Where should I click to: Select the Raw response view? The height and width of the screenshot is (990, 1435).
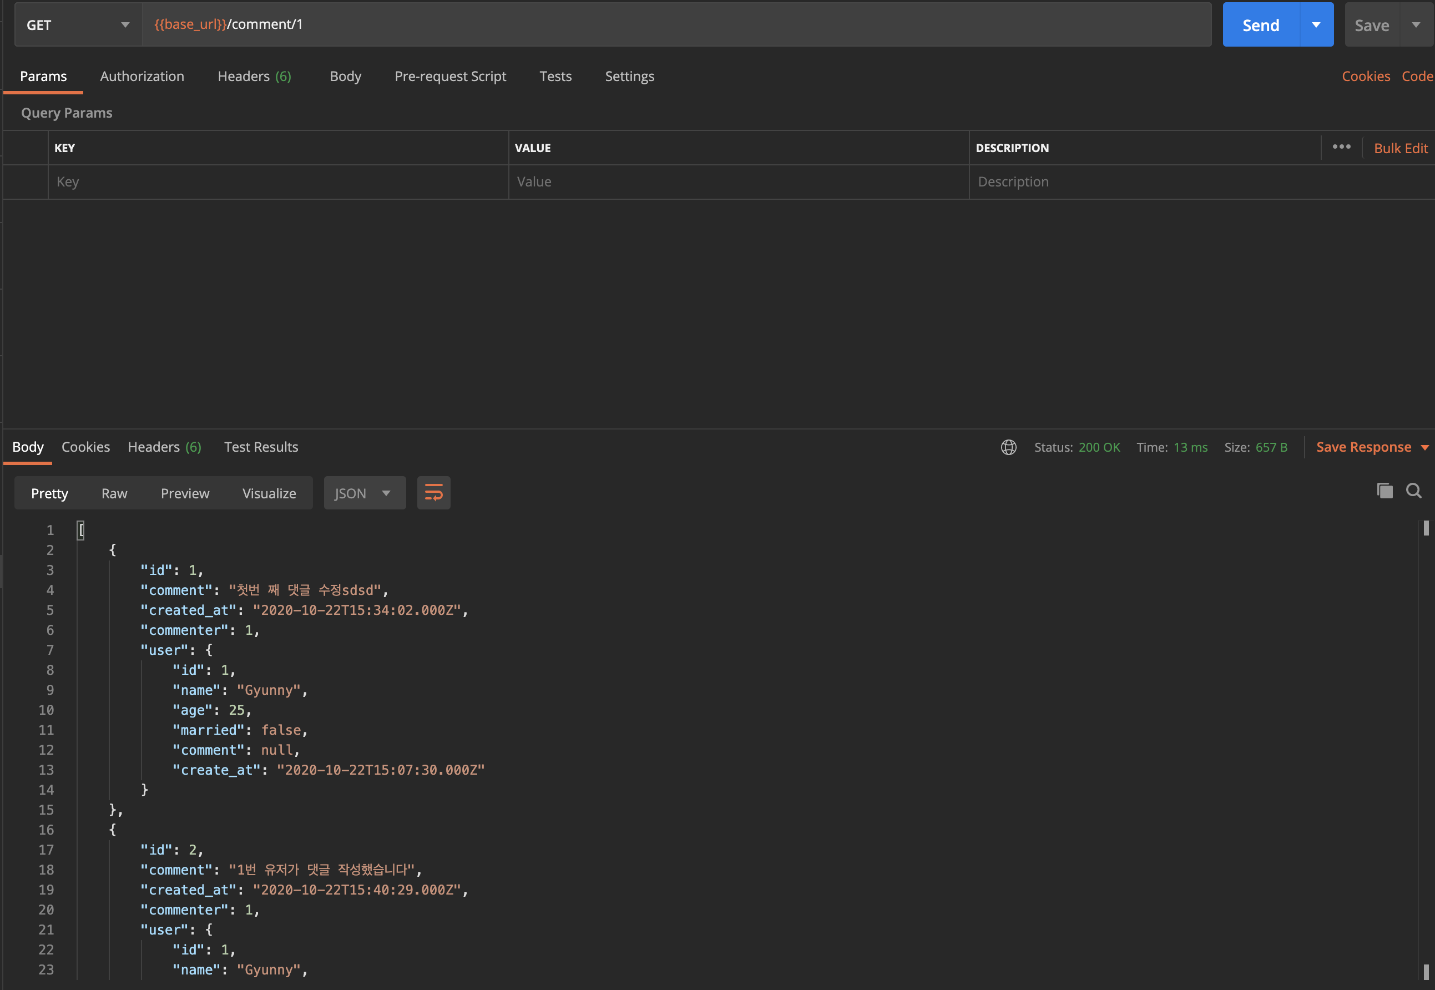[114, 493]
